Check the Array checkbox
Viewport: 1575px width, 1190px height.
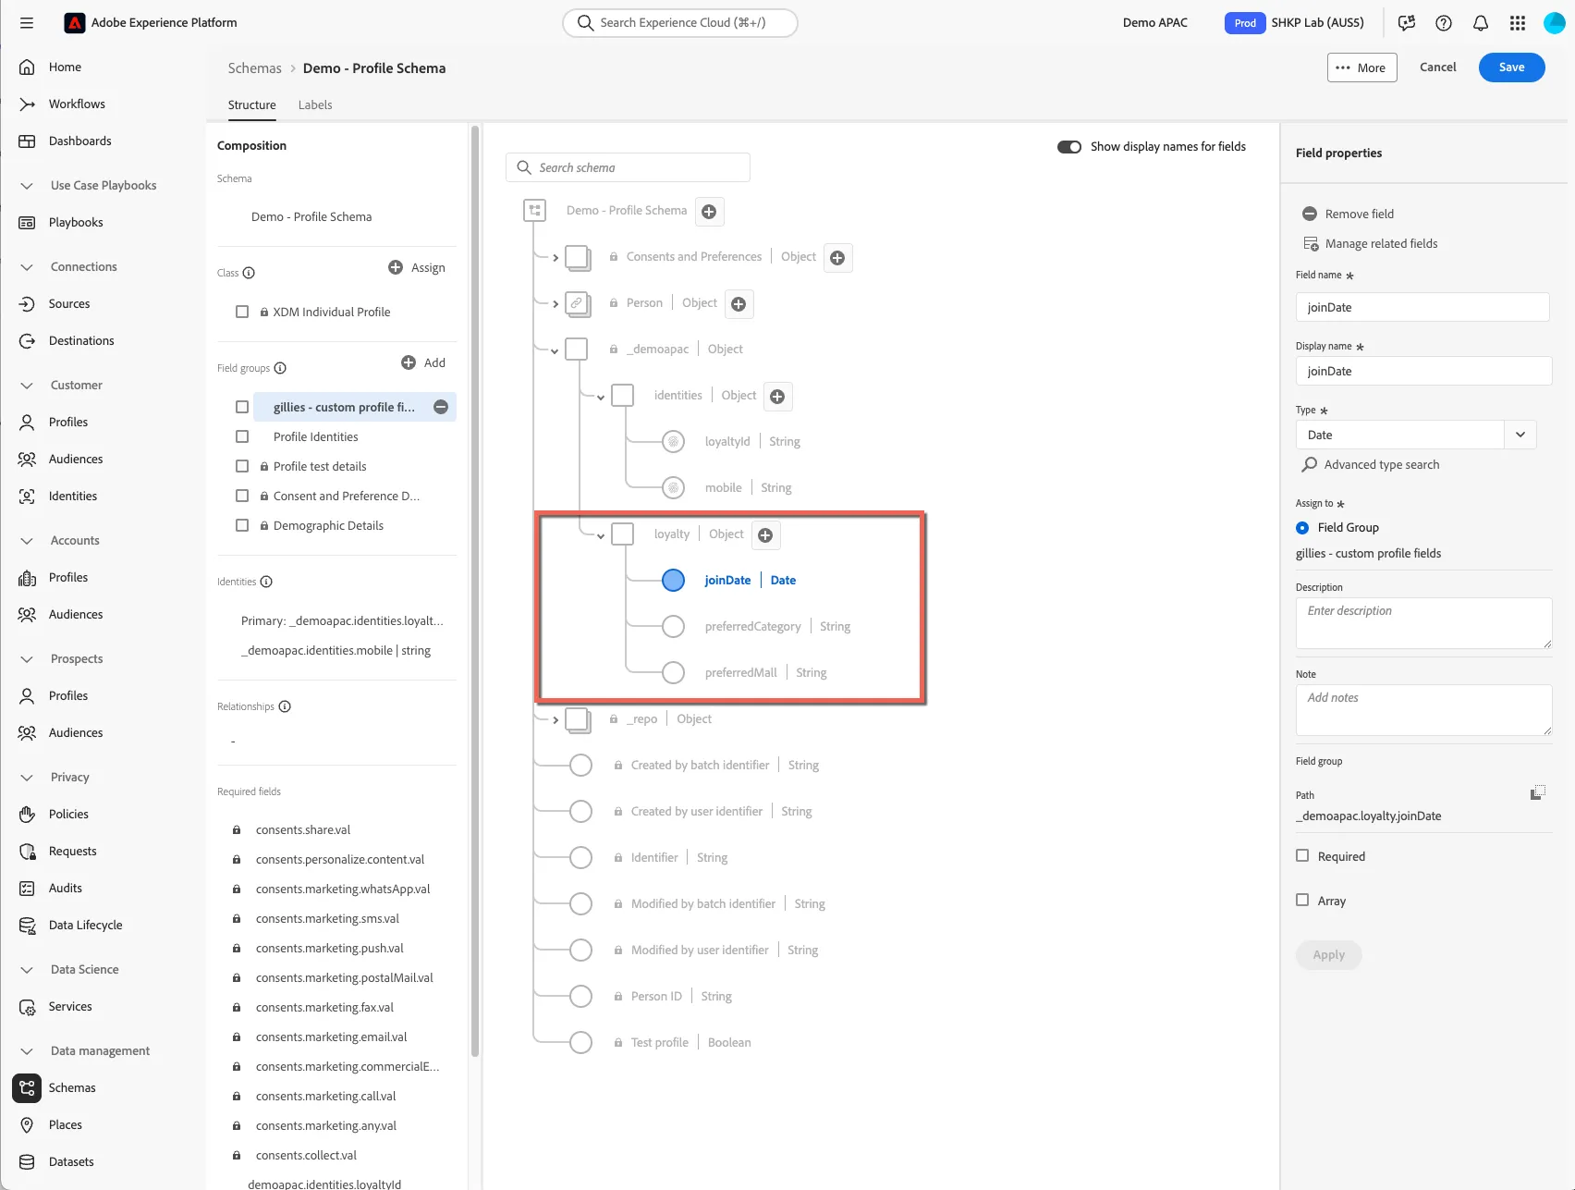pyautogui.click(x=1302, y=900)
